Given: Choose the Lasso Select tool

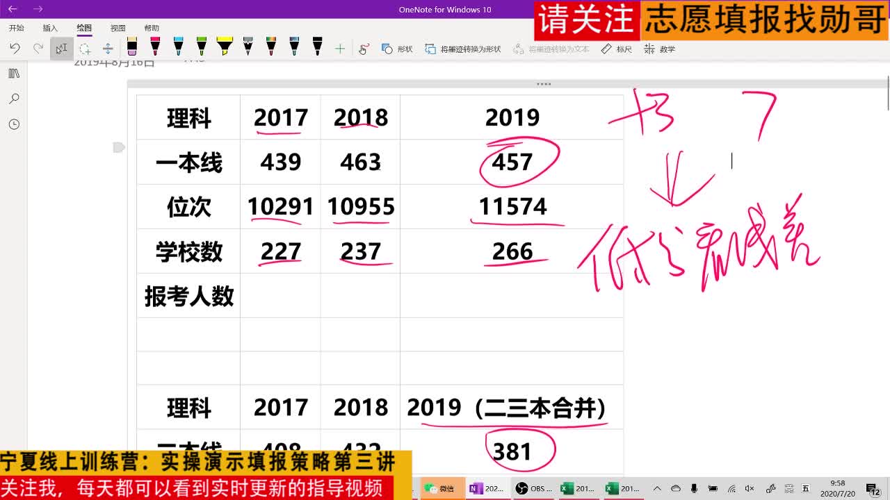Looking at the screenshot, I should click(85, 49).
